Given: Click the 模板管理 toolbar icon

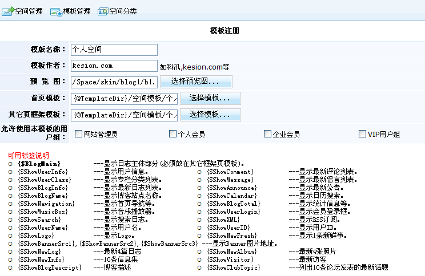Looking at the screenshot, I should (56, 11).
